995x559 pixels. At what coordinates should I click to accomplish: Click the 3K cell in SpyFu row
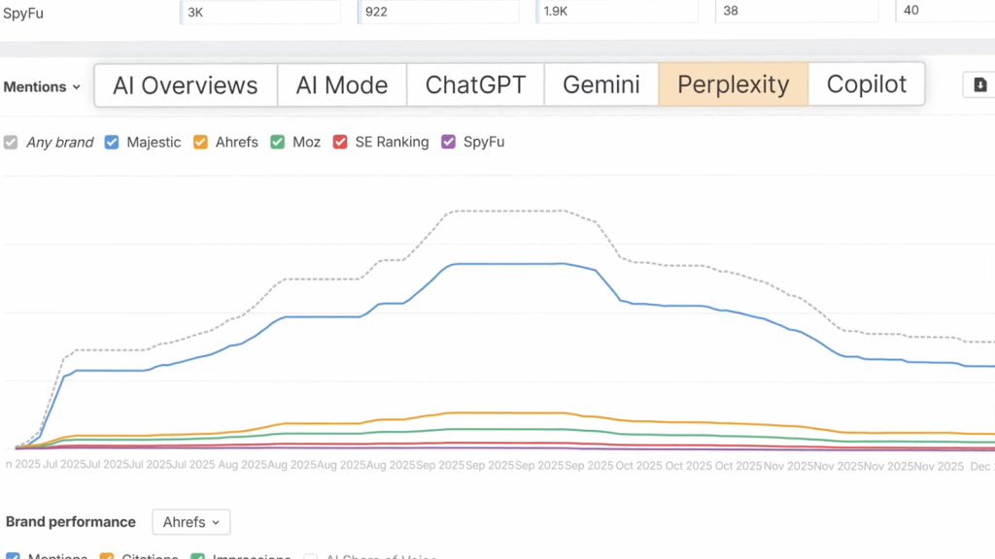tap(260, 12)
